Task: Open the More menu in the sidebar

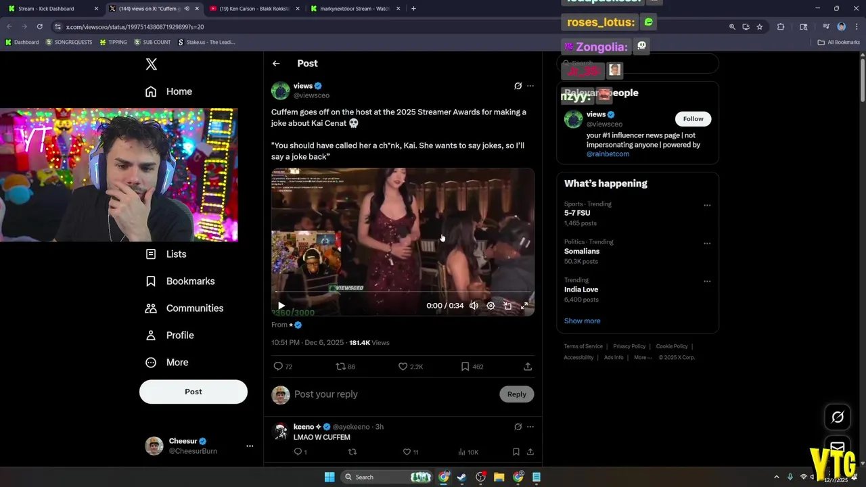Action: coord(167,363)
